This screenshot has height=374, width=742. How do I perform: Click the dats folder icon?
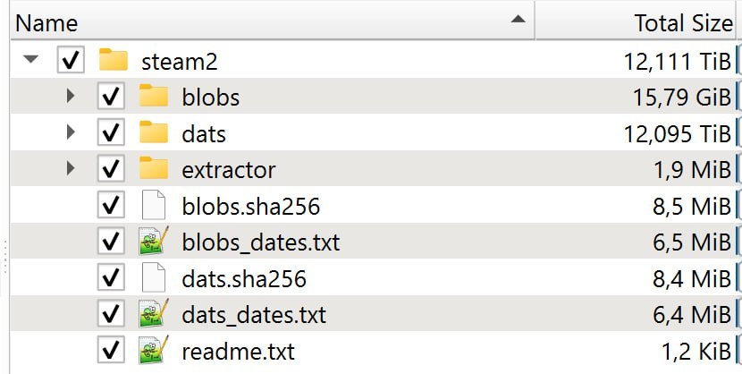point(154,132)
